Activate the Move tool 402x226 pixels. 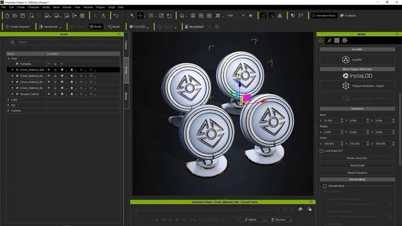tap(140, 16)
